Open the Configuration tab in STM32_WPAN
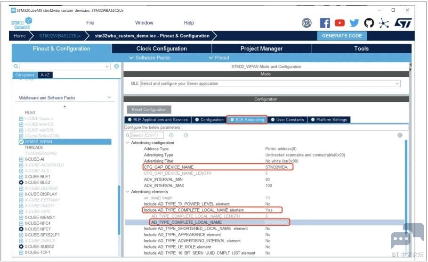 point(209,120)
